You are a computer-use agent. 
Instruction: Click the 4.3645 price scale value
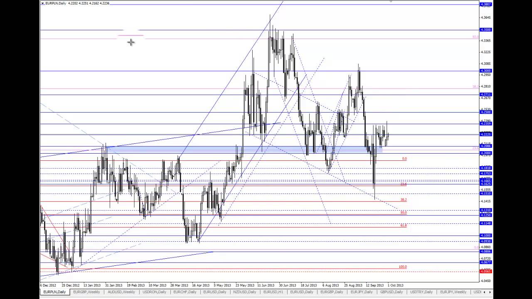tap(485, 17)
